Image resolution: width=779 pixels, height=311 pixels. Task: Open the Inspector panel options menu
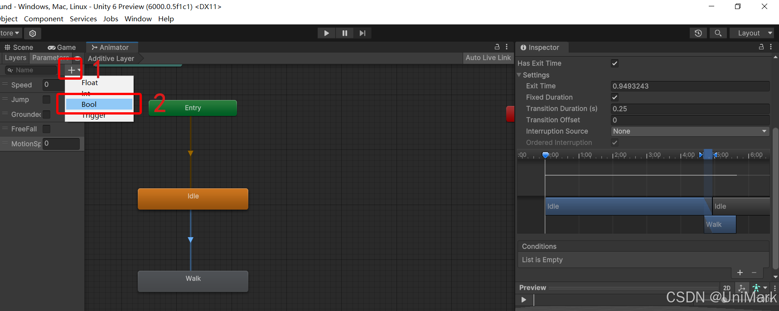(771, 47)
